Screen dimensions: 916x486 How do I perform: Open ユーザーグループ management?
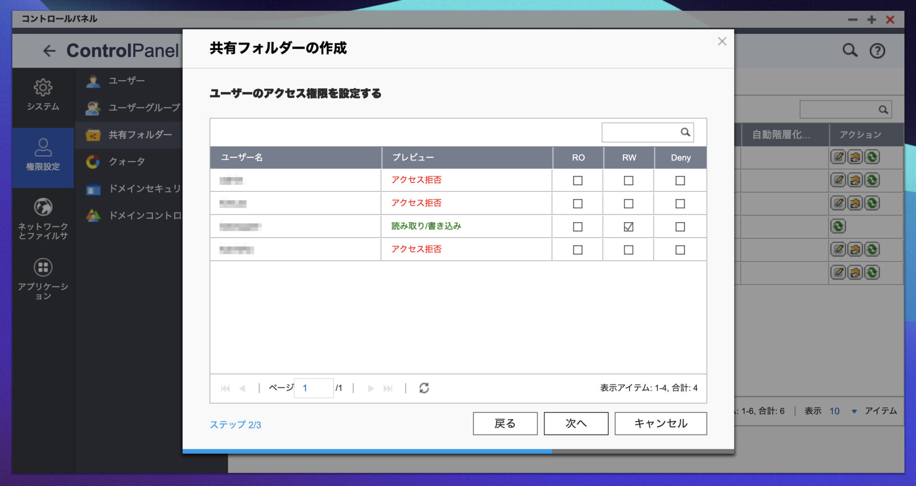pos(94,108)
